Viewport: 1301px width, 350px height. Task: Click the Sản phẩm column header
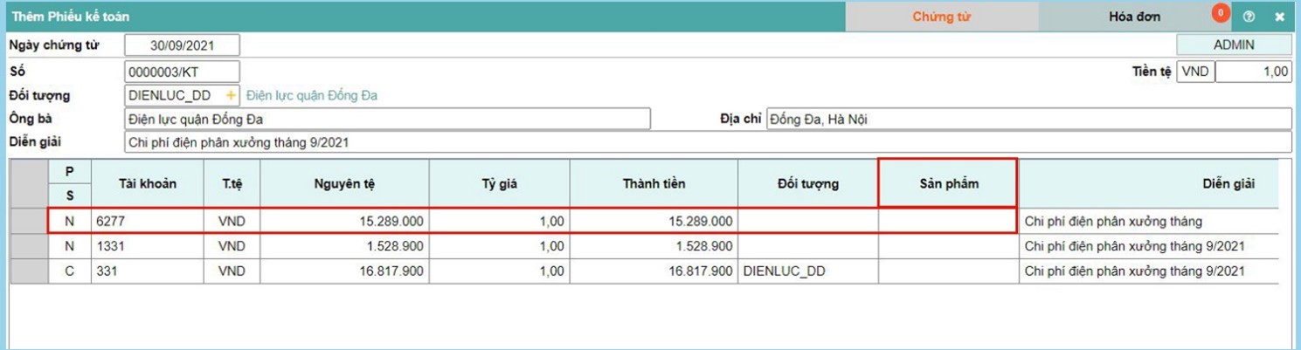coord(947,183)
